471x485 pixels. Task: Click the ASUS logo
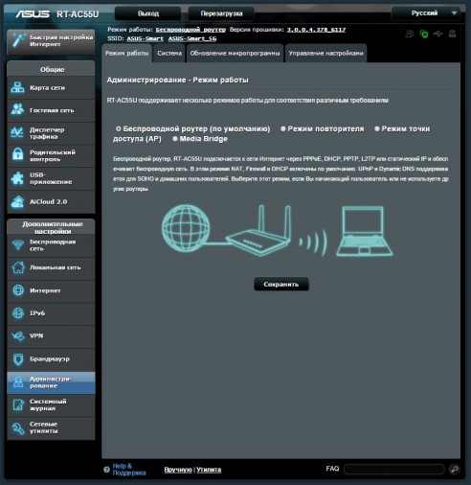click(x=33, y=14)
